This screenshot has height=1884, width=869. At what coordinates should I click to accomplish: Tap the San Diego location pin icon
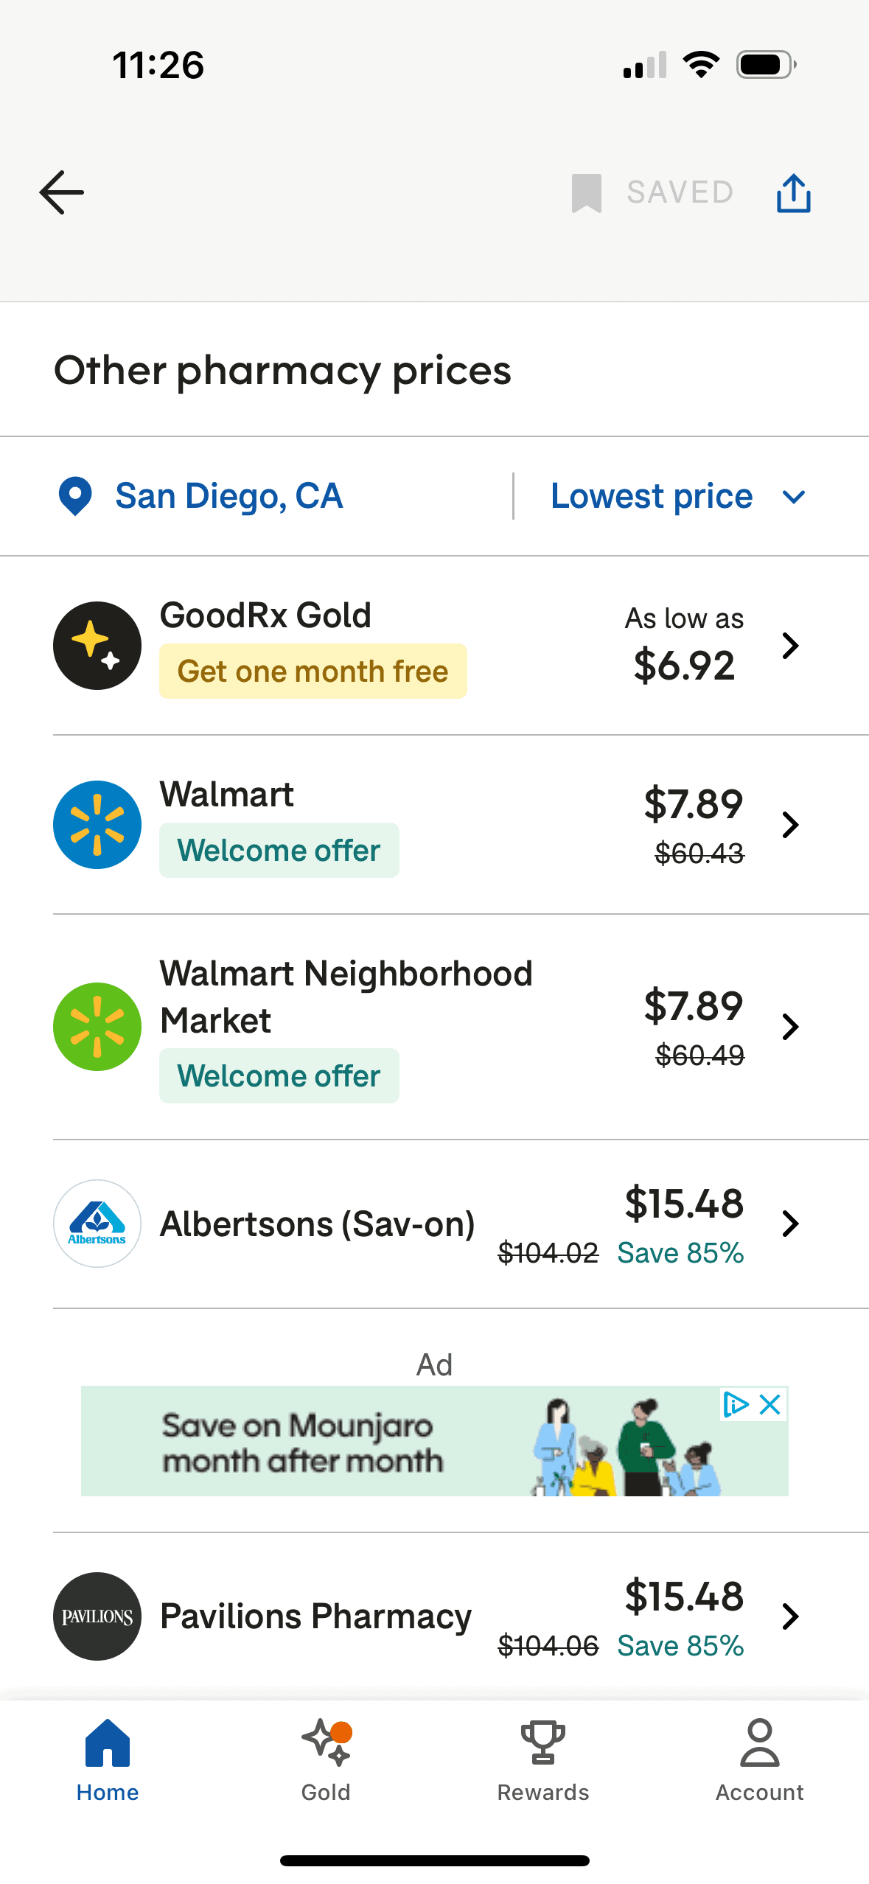coord(75,496)
